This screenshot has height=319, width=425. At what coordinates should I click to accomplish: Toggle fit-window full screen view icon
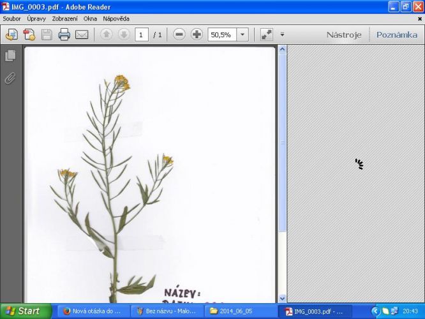click(x=267, y=34)
